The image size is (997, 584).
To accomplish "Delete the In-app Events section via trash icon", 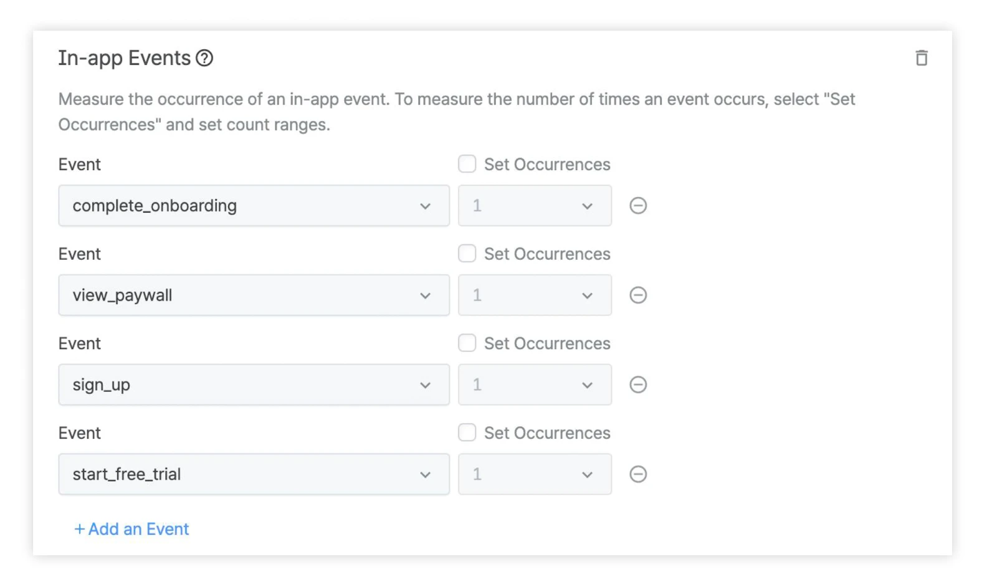I will tap(921, 58).
